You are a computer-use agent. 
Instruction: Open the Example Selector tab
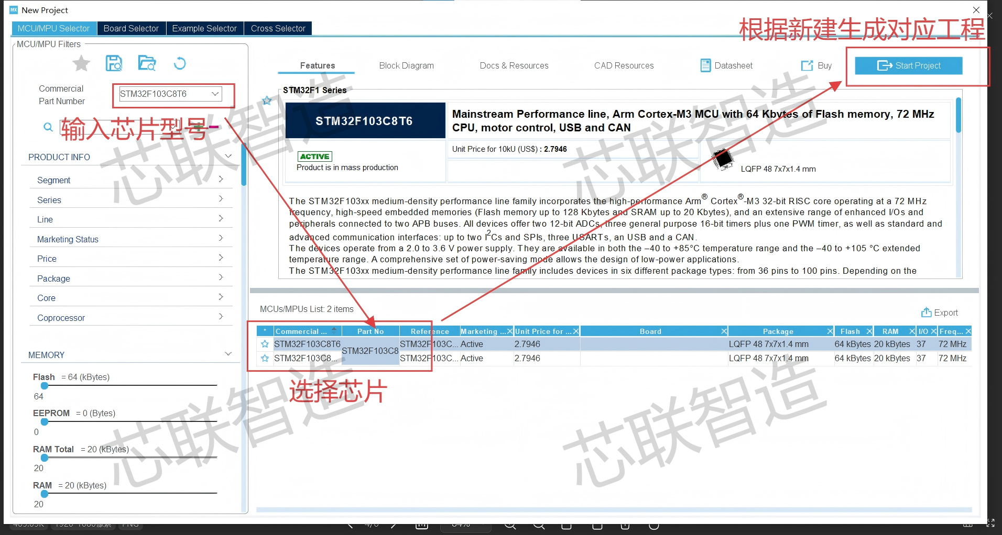pos(204,28)
